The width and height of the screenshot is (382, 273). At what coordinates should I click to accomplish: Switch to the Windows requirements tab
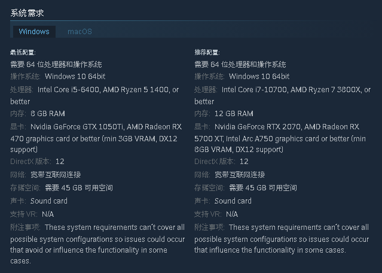(x=34, y=32)
